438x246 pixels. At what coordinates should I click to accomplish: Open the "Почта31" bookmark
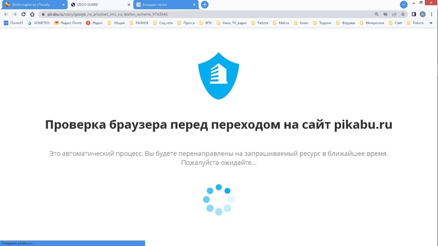13,23
